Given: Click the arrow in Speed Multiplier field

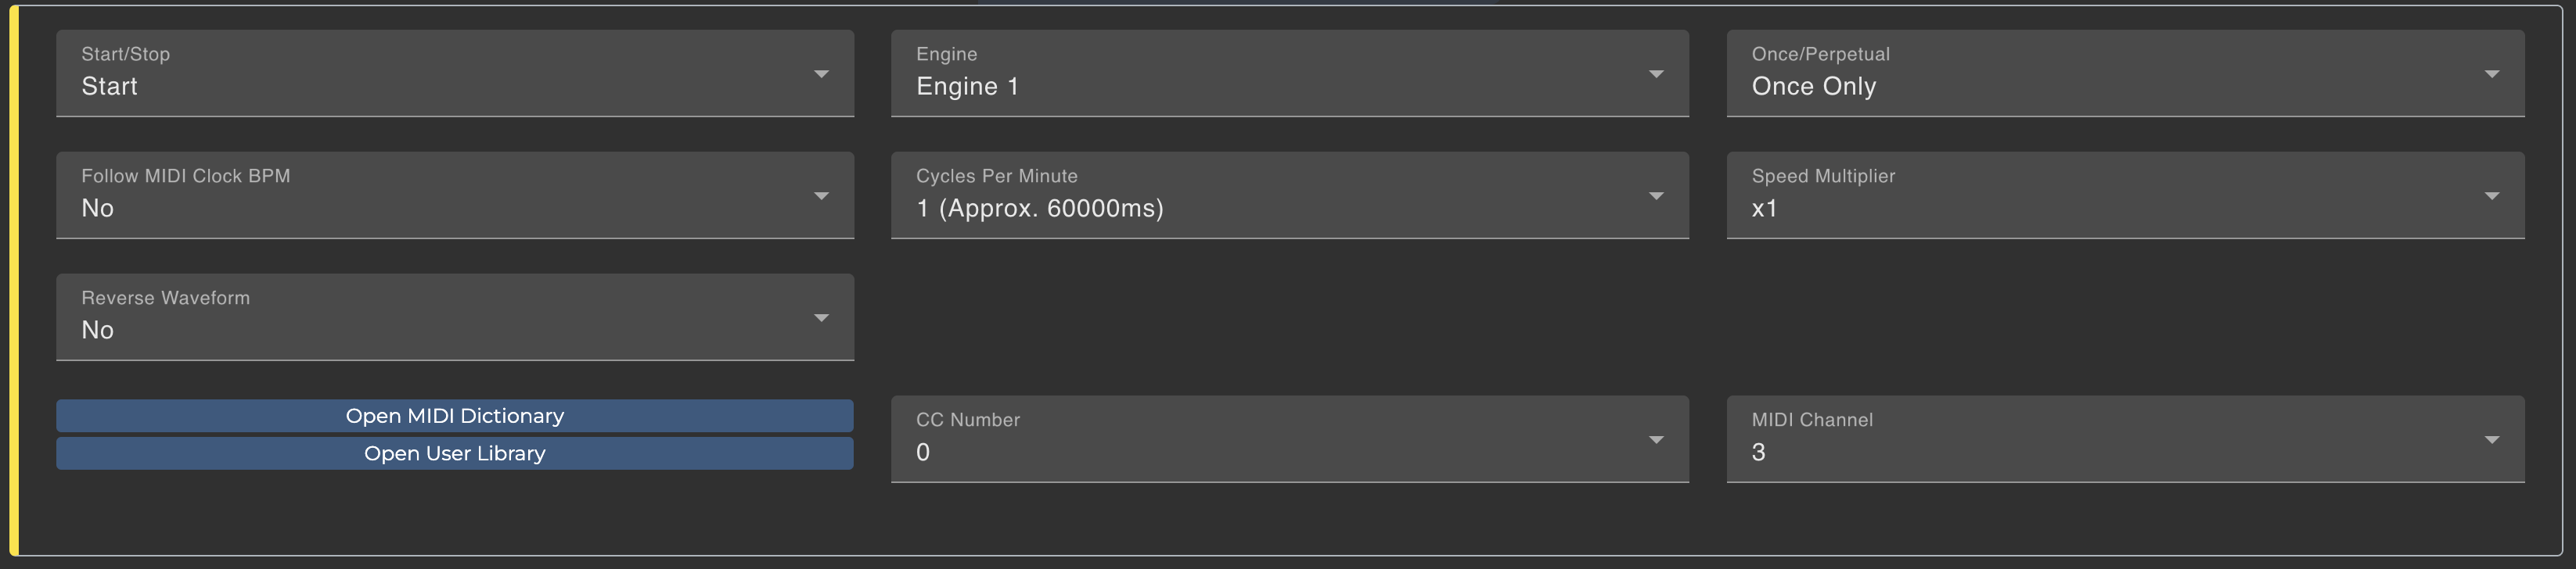Looking at the screenshot, I should pos(2491,195).
